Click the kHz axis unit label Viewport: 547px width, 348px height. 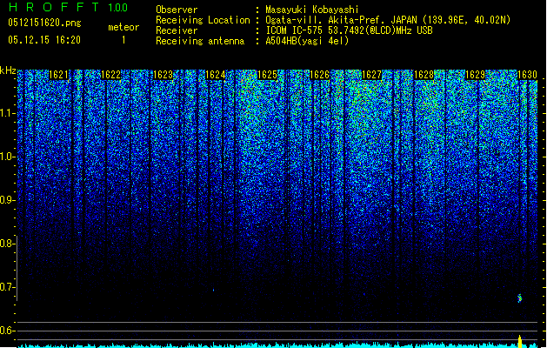[8, 70]
